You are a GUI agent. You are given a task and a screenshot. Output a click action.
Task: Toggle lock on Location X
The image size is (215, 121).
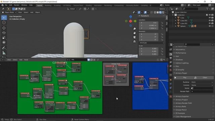coord(162,23)
